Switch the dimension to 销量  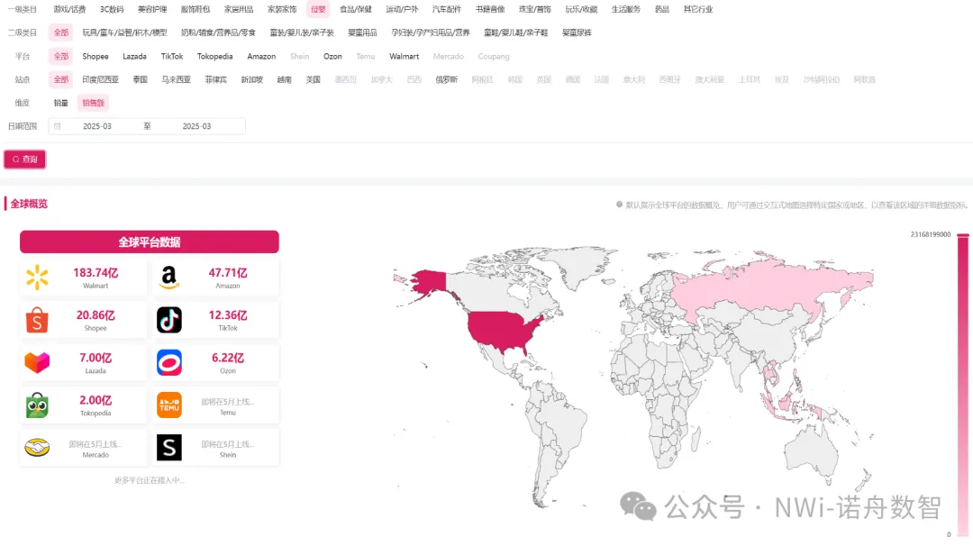click(60, 103)
